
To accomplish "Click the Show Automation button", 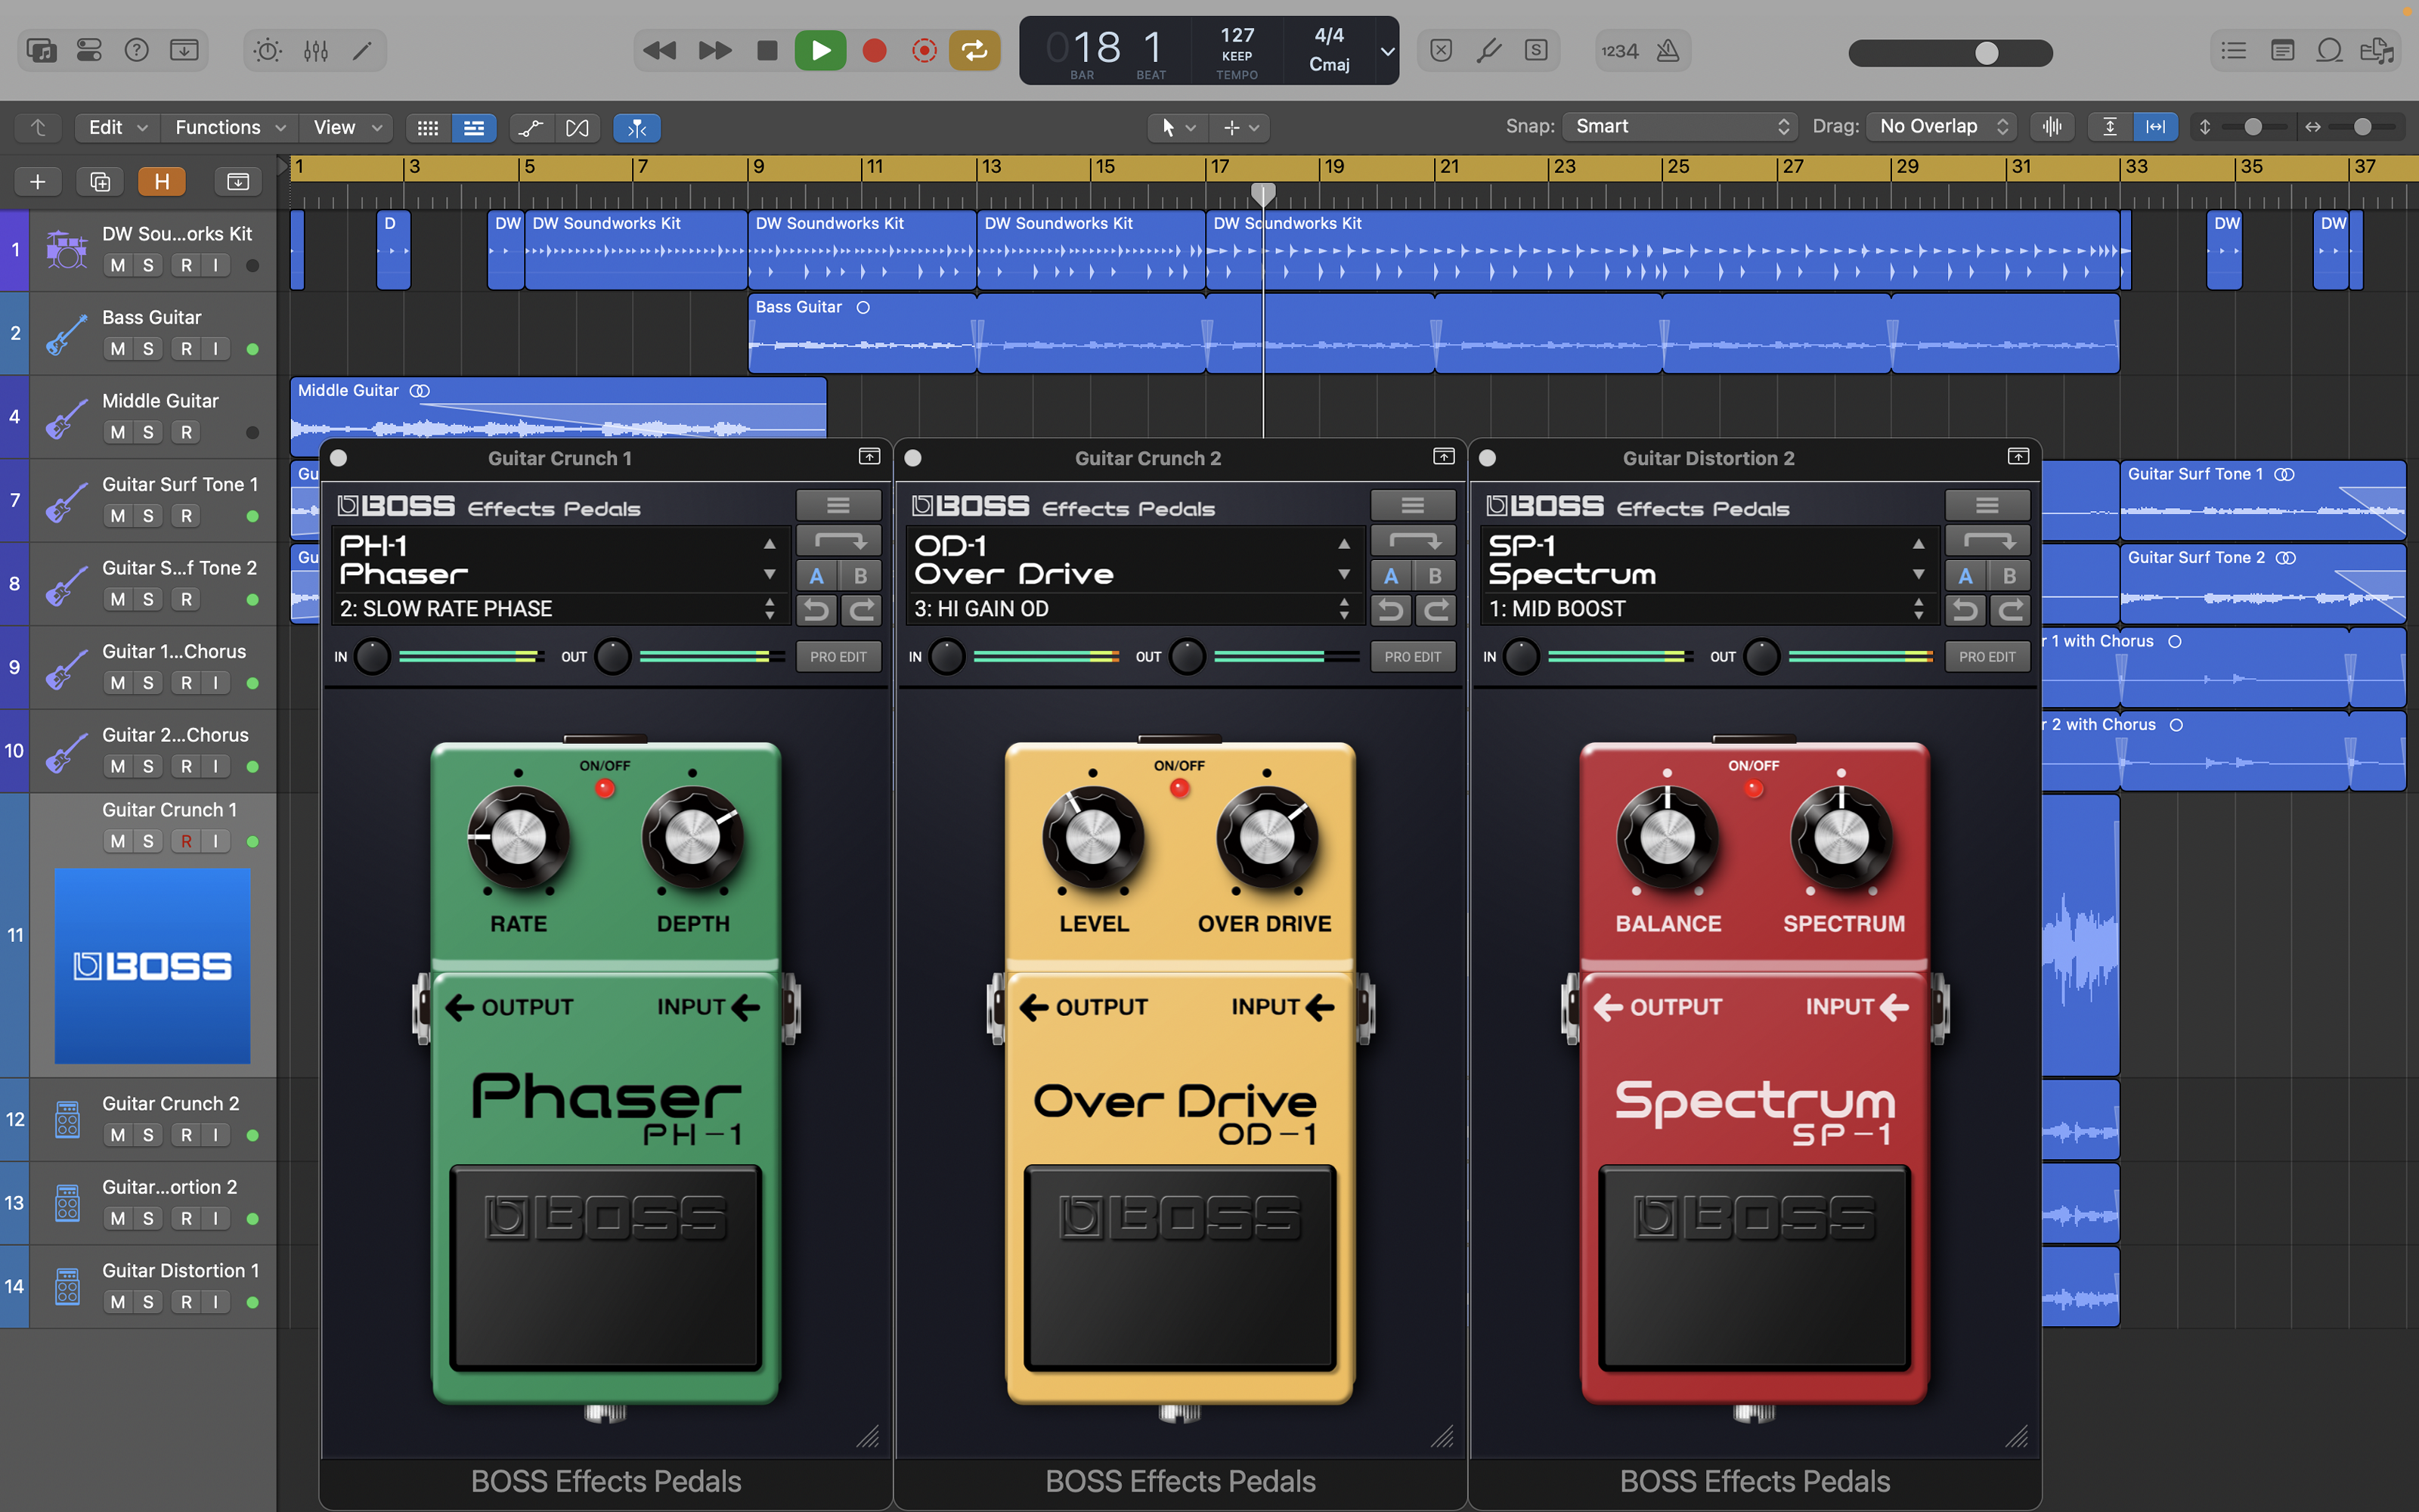I will click(531, 127).
